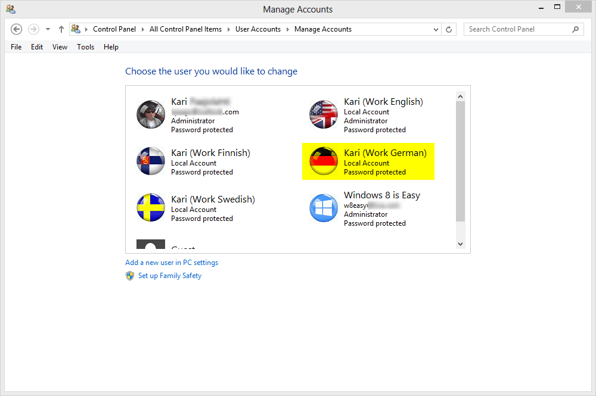Click the Finnish flag account picture
This screenshot has width=596, height=396.
tap(151, 161)
